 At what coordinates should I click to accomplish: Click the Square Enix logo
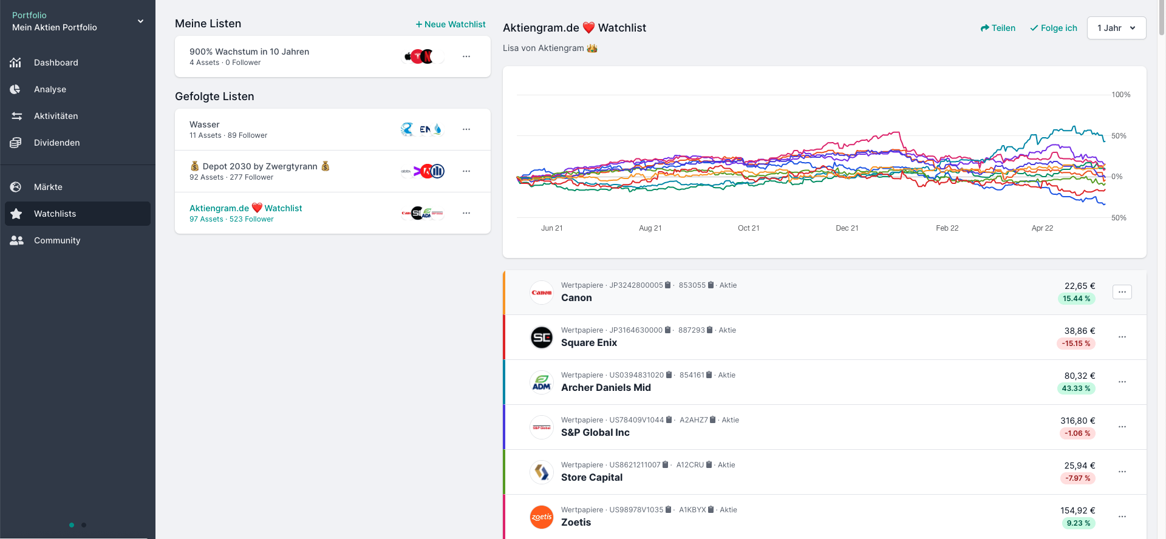542,337
